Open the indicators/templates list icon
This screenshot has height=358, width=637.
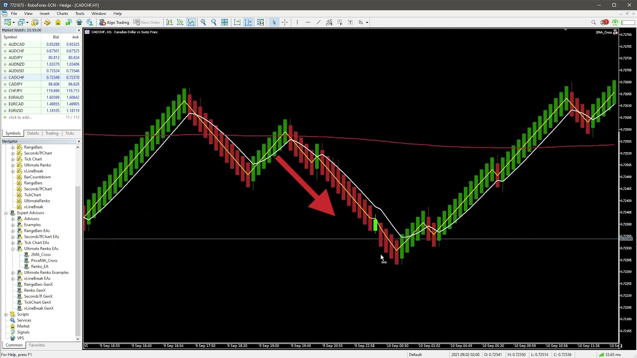tap(260, 22)
